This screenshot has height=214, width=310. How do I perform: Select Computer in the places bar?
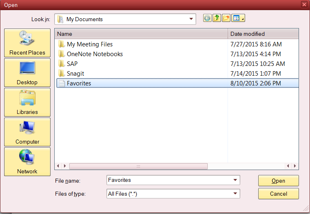coord(27,132)
